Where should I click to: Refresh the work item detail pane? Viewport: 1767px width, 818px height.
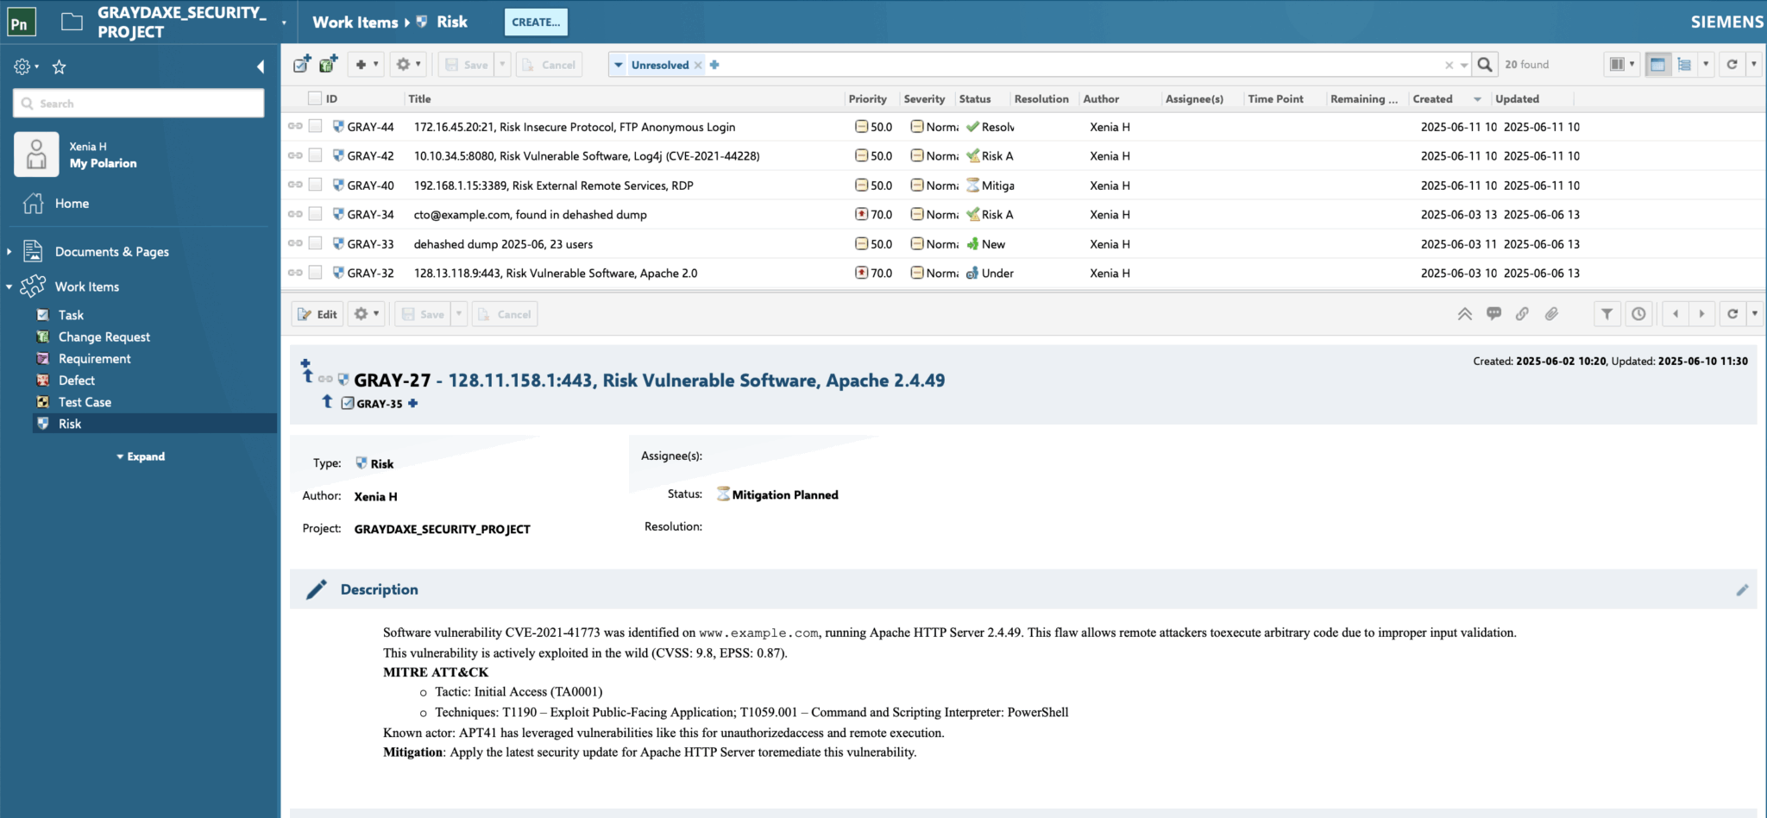click(x=1732, y=314)
